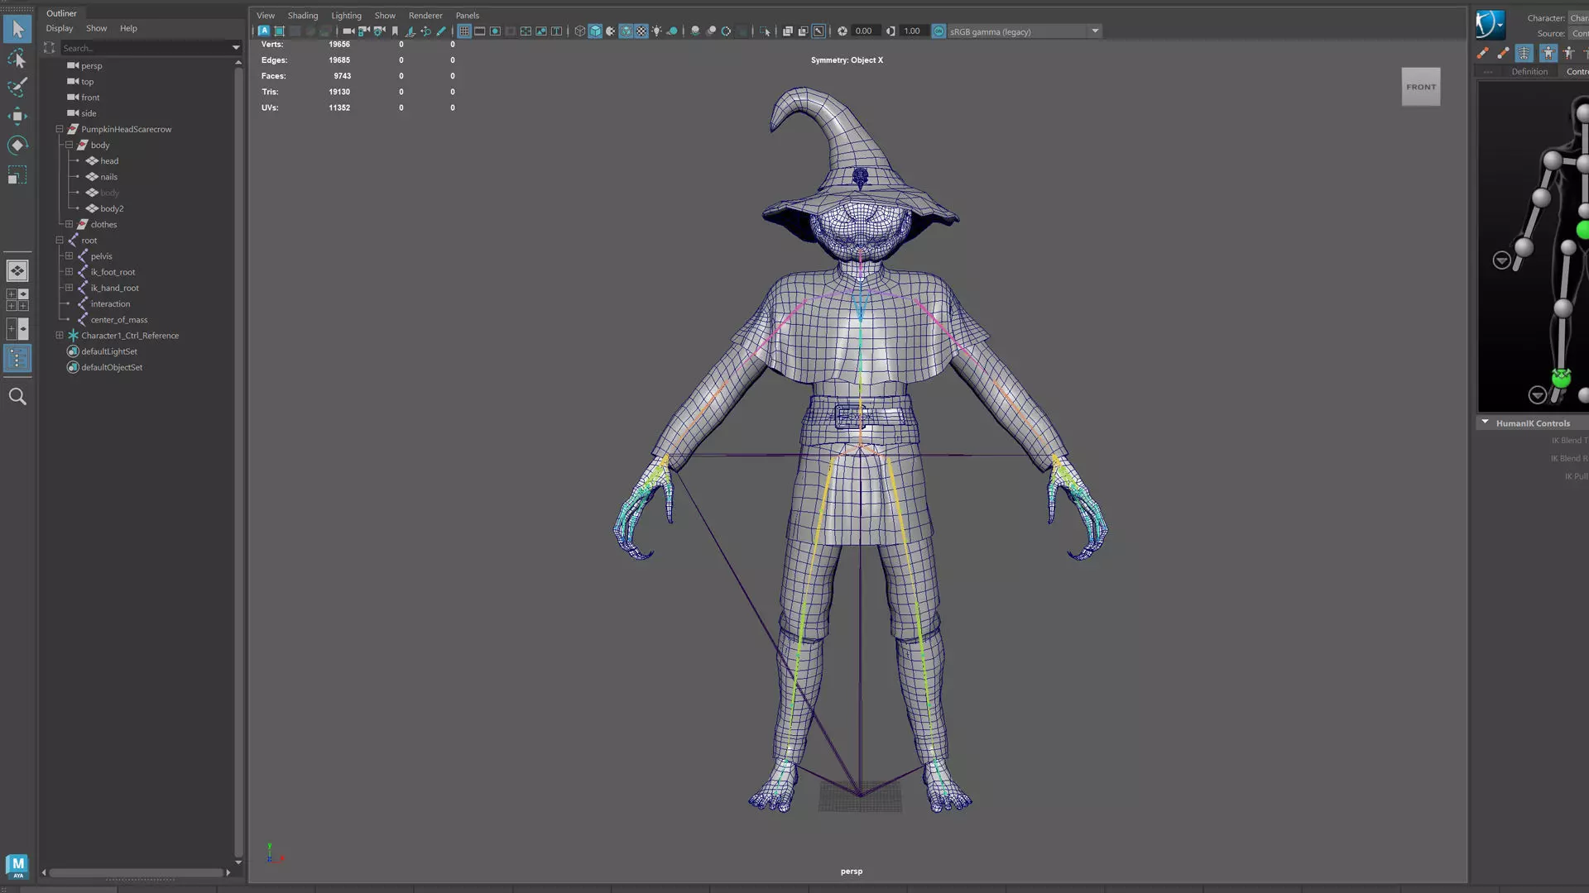Click the FRONT view cube face
Viewport: 1589px width, 893px height.
[1421, 87]
